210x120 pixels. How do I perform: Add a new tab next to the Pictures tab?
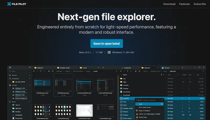(x=182, y=68)
